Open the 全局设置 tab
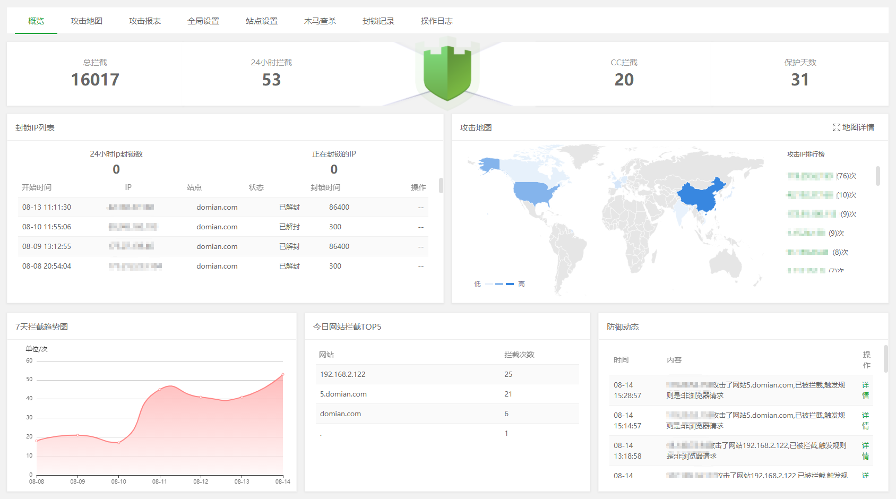 coord(203,21)
